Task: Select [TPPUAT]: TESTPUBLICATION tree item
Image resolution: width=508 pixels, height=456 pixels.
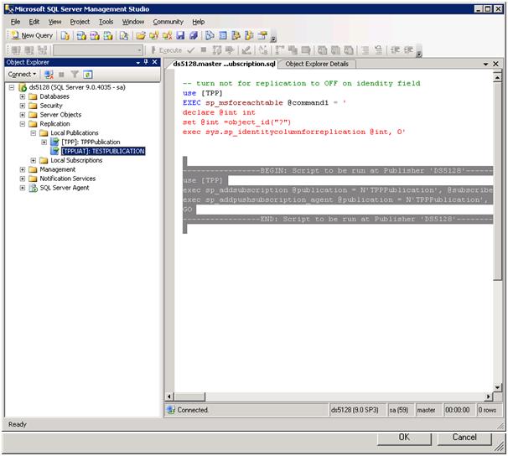Action: coord(103,151)
